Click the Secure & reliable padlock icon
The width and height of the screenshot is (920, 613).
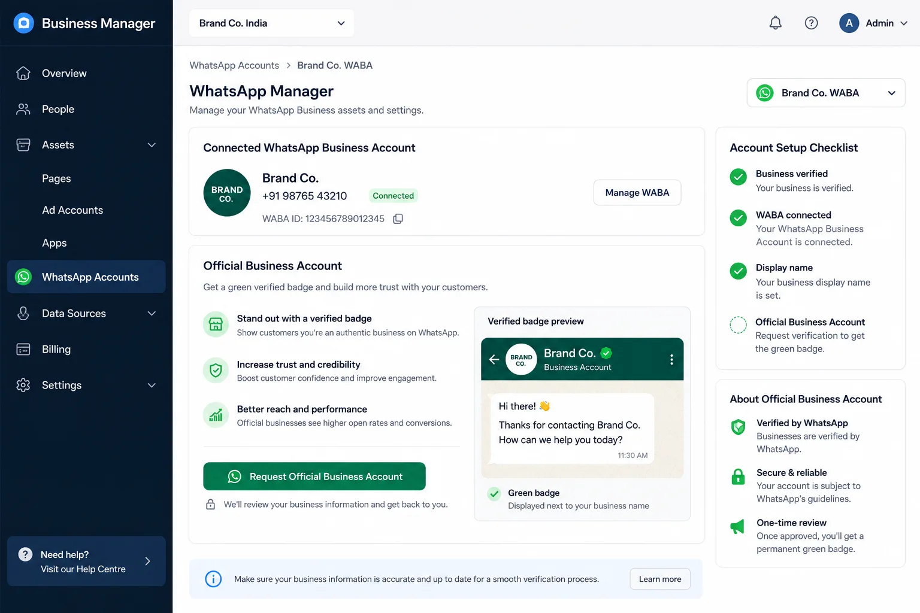(x=738, y=477)
